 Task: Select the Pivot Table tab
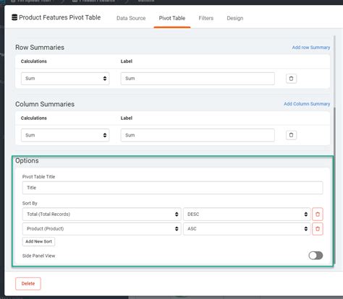click(172, 18)
